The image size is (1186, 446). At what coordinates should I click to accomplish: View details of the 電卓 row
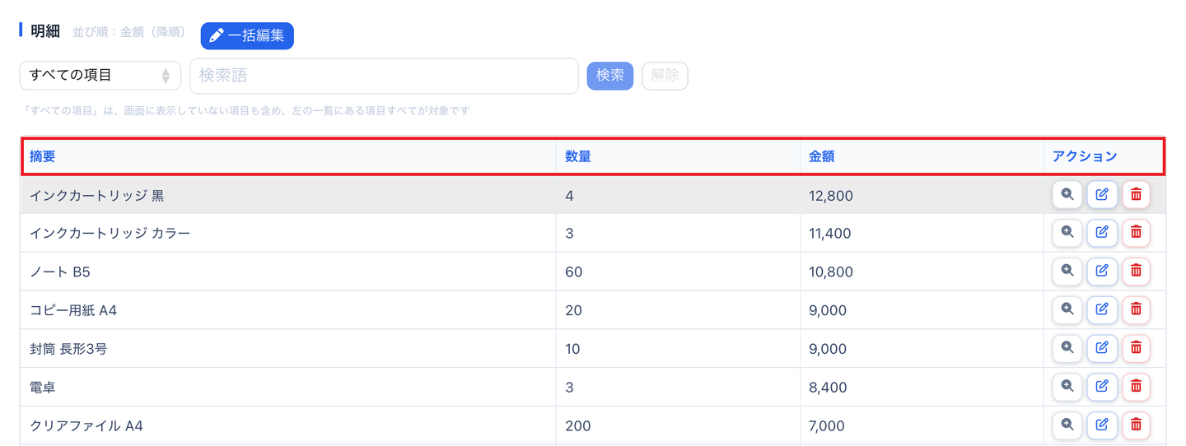[x=1067, y=386]
